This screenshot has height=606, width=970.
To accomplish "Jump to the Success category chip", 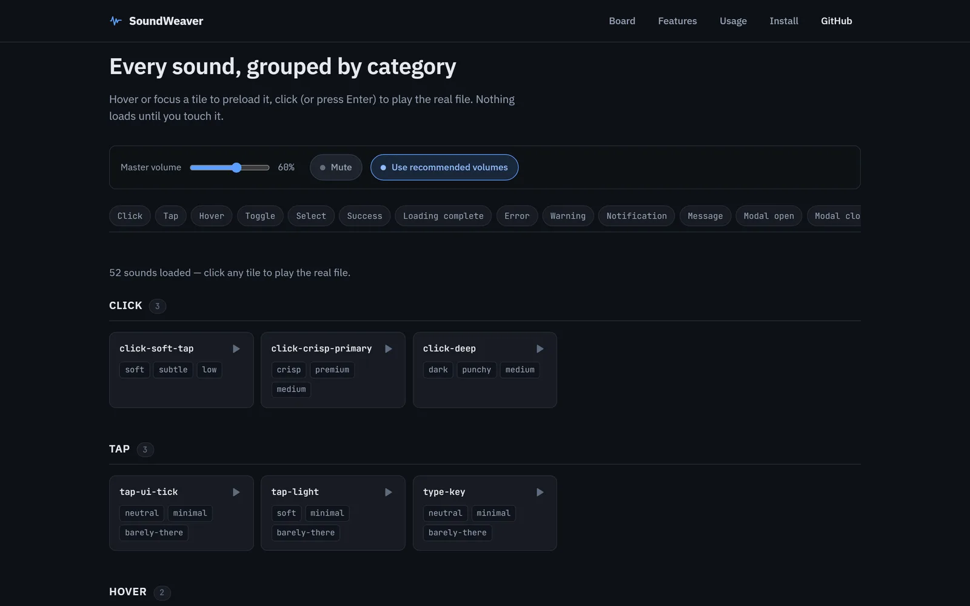I will (x=365, y=216).
